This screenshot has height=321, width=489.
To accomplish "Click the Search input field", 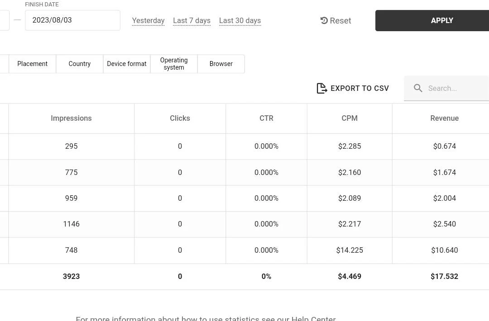I will coord(446,89).
